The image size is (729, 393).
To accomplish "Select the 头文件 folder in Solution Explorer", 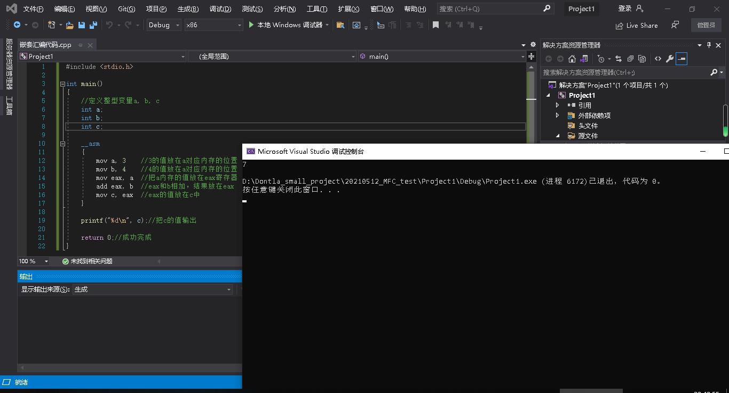I will [x=588, y=125].
